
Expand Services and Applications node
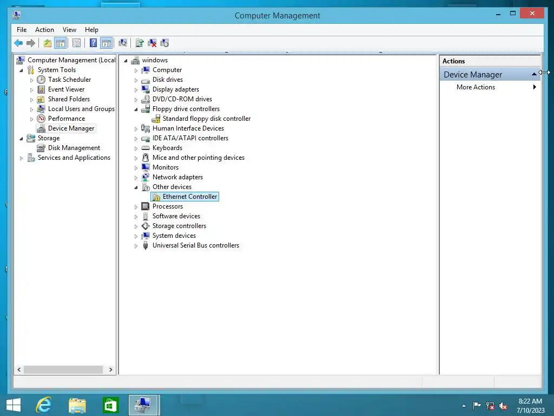click(22, 158)
